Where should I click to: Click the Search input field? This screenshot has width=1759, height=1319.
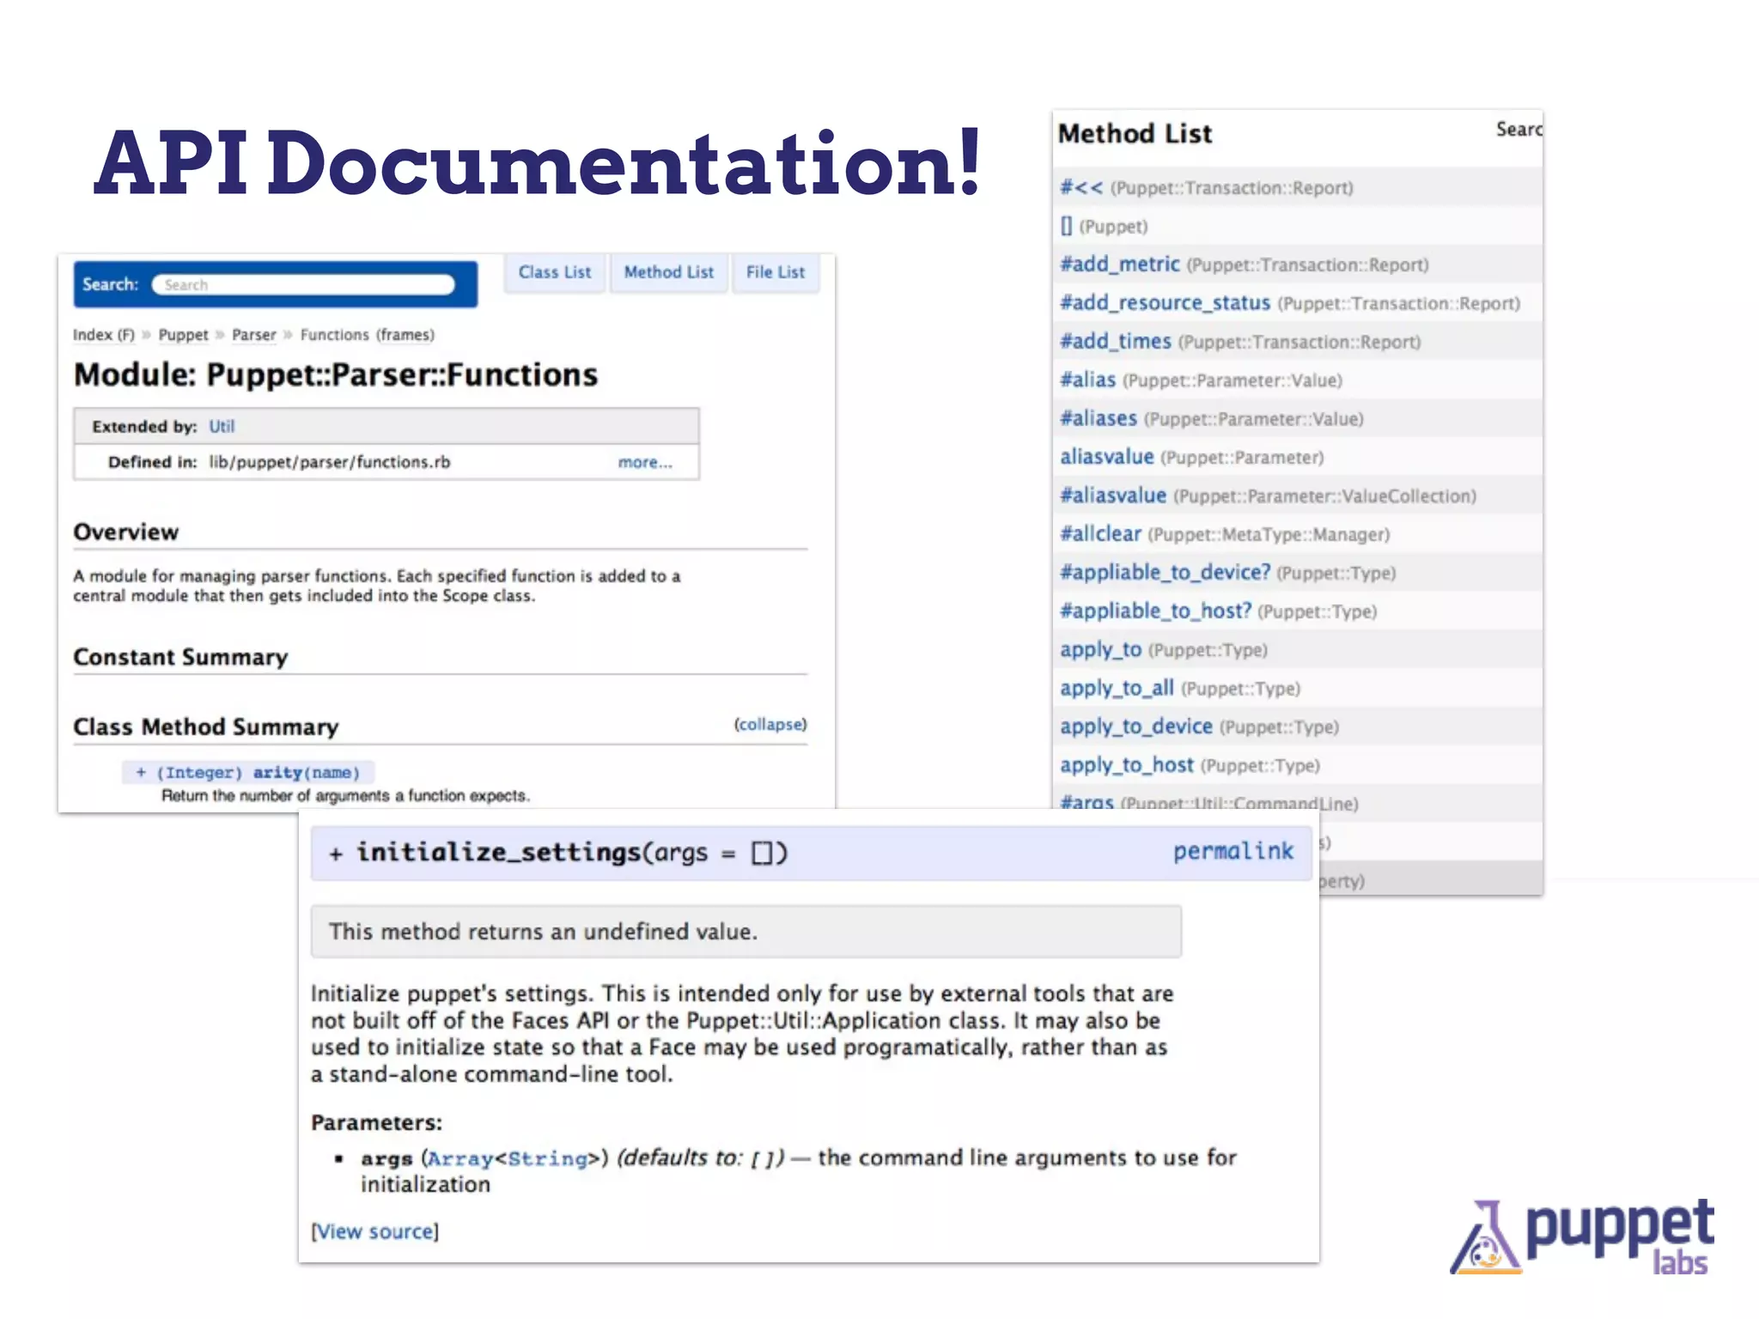coord(303,284)
